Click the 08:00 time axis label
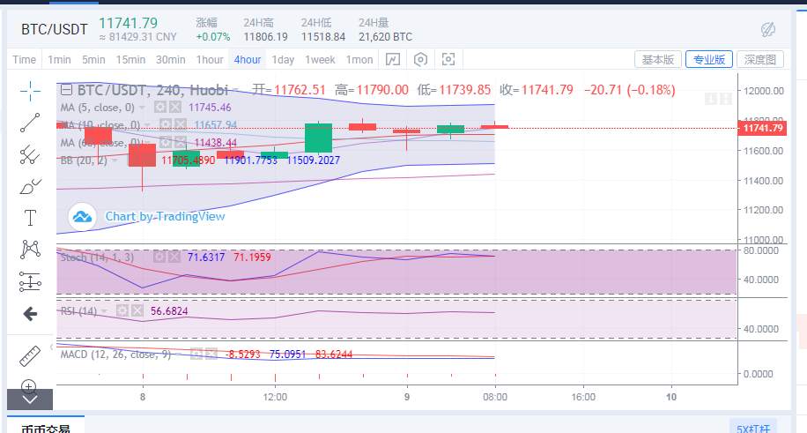 [495, 397]
